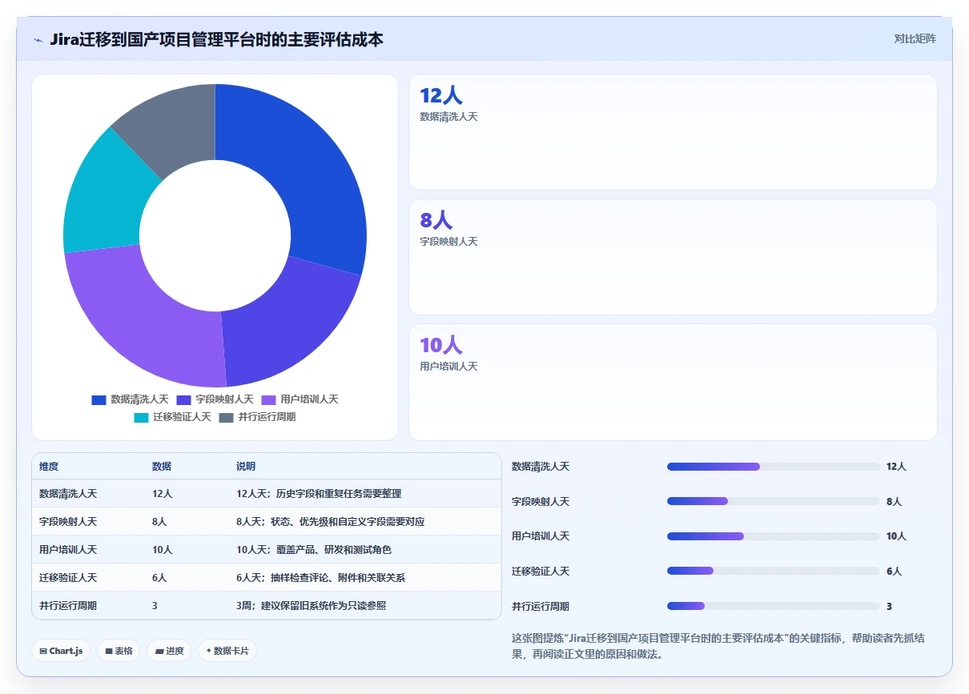
Task: Click the 对比矩阵 label in header
Action: tap(915, 38)
